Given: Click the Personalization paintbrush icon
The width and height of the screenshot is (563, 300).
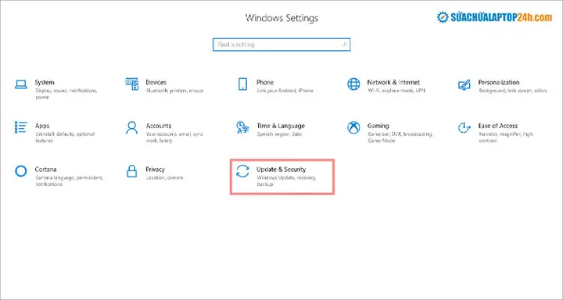Looking at the screenshot, I should click(x=464, y=84).
